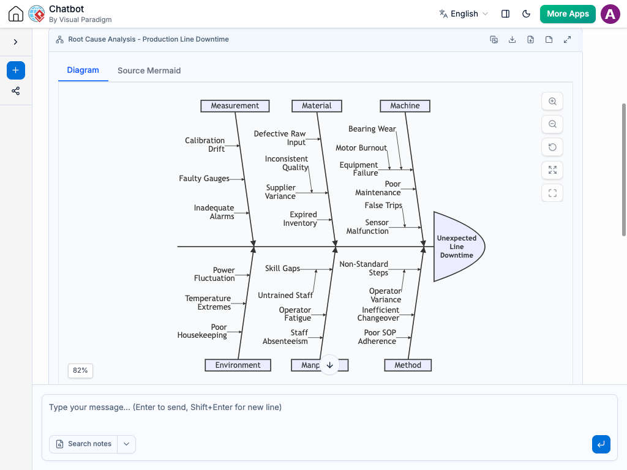Click the Power Fluctuation label
The width and height of the screenshot is (627, 470).
(x=214, y=274)
